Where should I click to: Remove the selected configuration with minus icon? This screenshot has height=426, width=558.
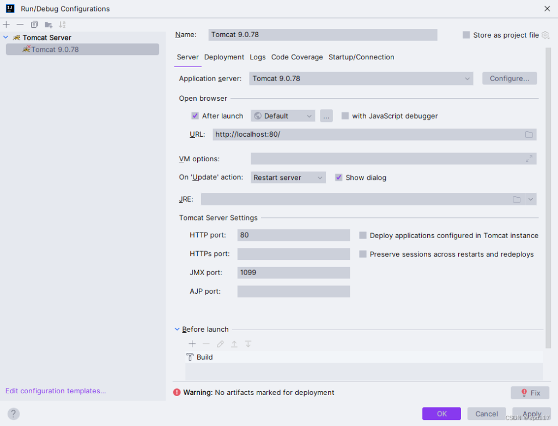coord(20,25)
